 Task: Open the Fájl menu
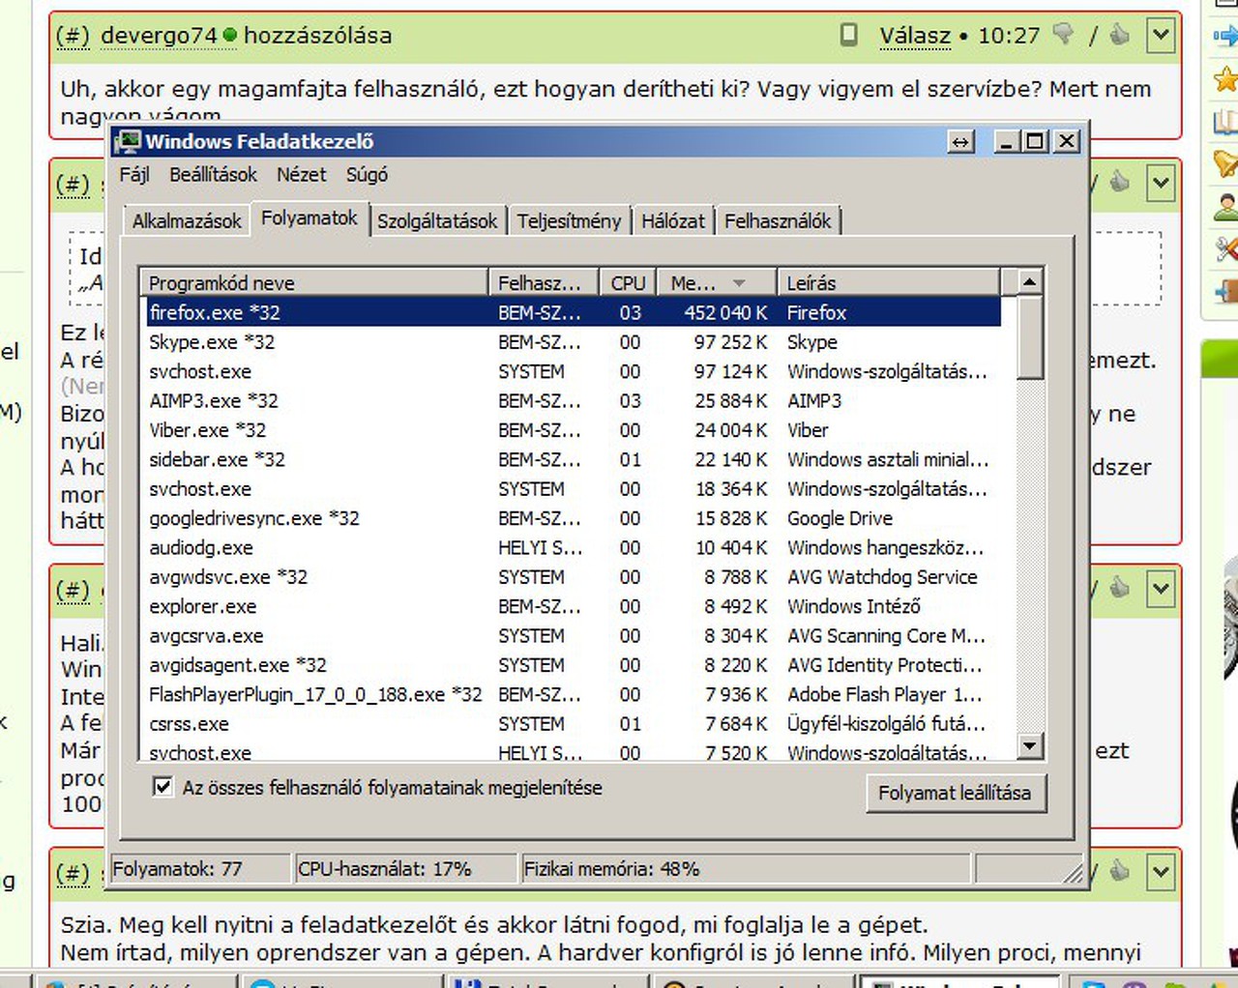(x=134, y=175)
